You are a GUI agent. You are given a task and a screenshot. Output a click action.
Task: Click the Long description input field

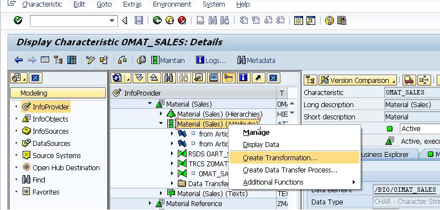pos(412,104)
